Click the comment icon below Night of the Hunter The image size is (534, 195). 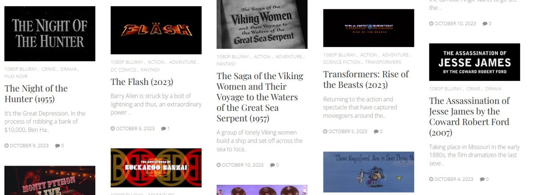57,145
